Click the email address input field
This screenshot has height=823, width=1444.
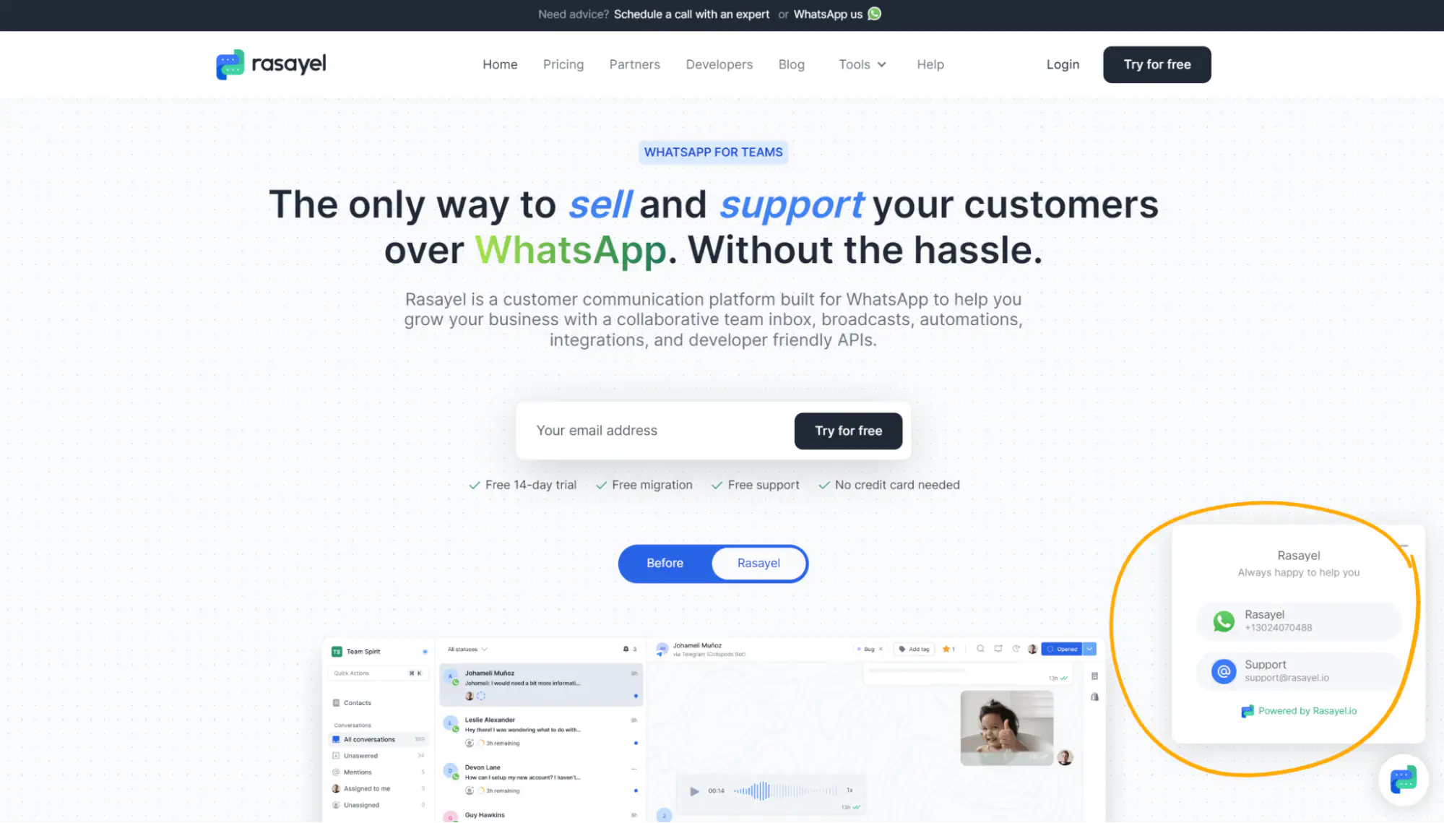tap(656, 431)
